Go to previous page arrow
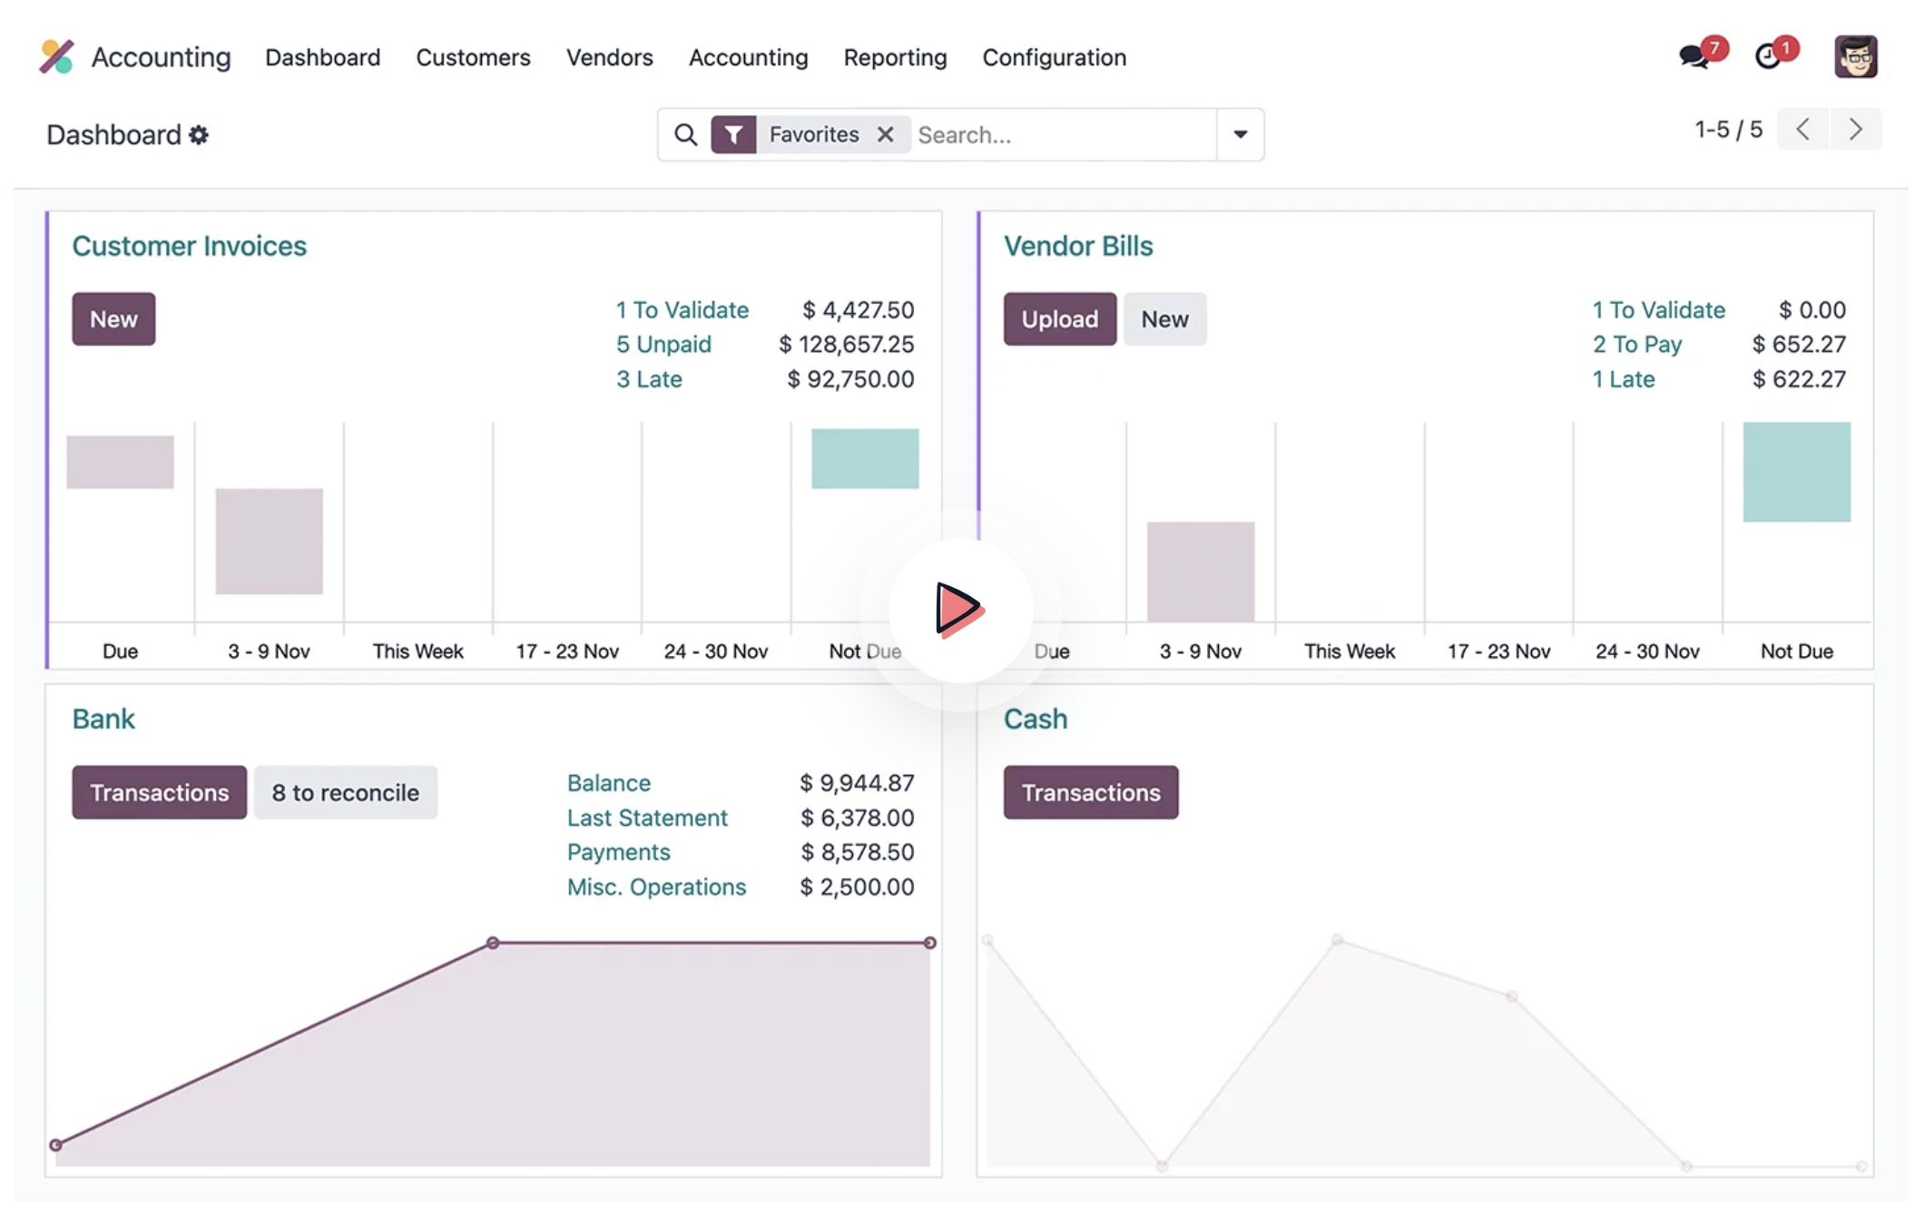Viewport: 1924px width, 1214px height. (x=1802, y=130)
